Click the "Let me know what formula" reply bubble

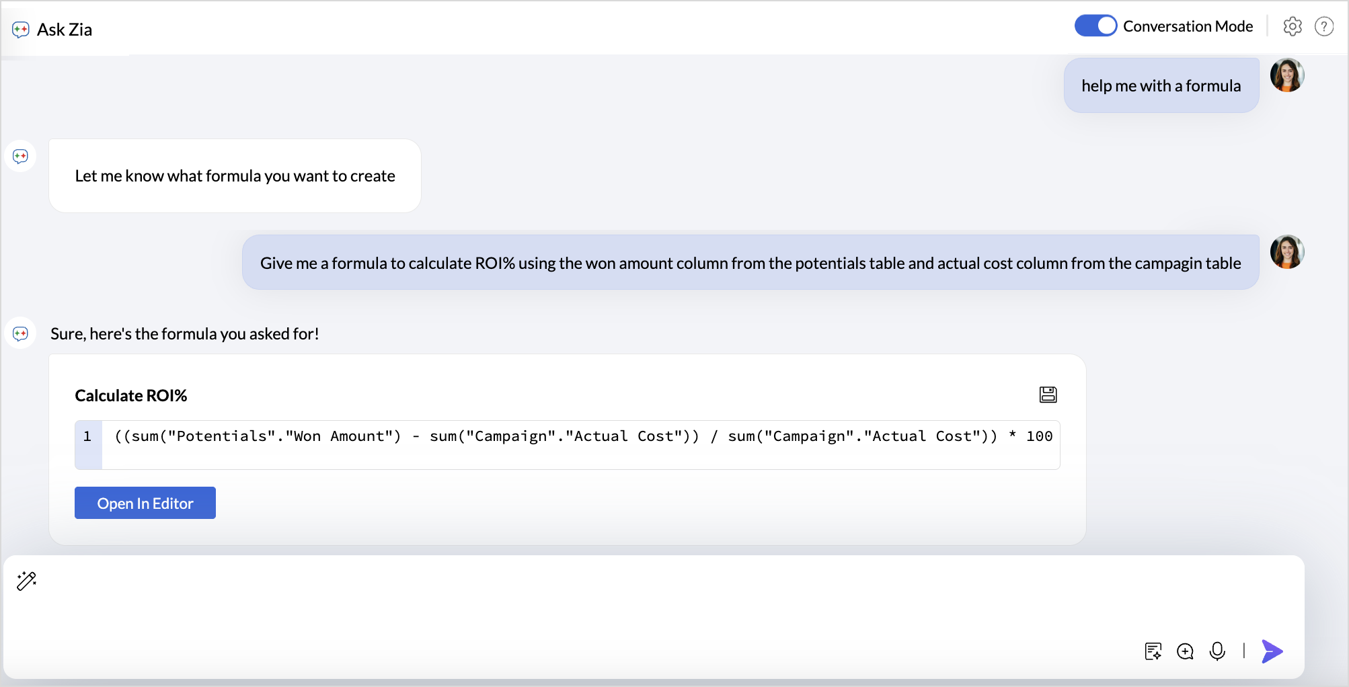pos(235,176)
